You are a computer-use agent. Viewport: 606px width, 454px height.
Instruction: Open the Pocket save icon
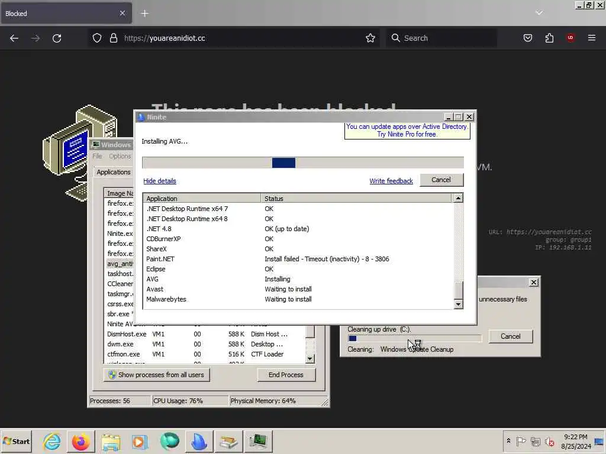pos(527,38)
